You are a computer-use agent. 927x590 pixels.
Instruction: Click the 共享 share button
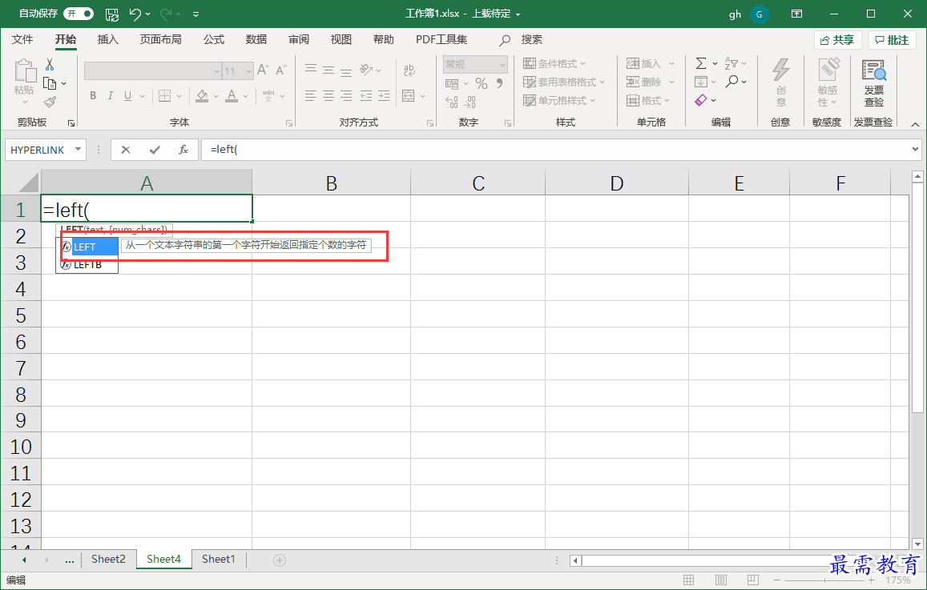(x=837, y=40)
